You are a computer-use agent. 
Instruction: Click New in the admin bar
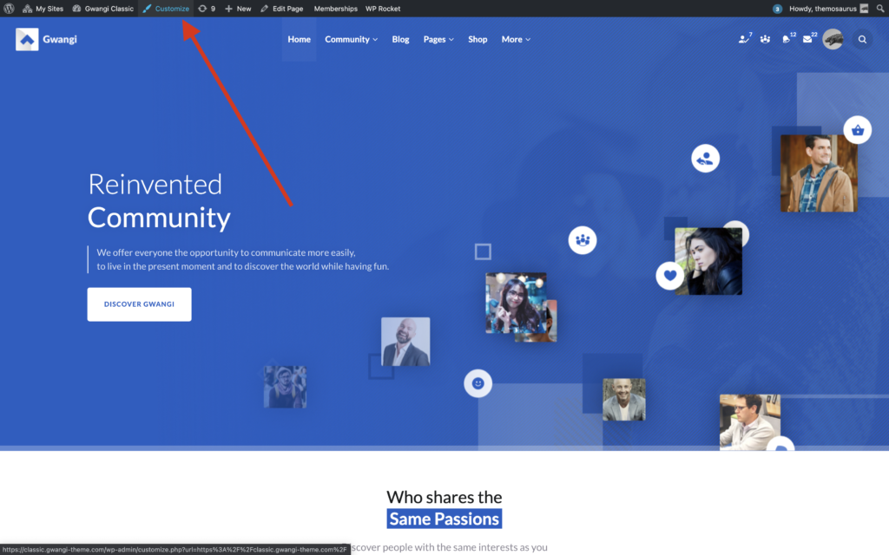(x=238, y=9)
